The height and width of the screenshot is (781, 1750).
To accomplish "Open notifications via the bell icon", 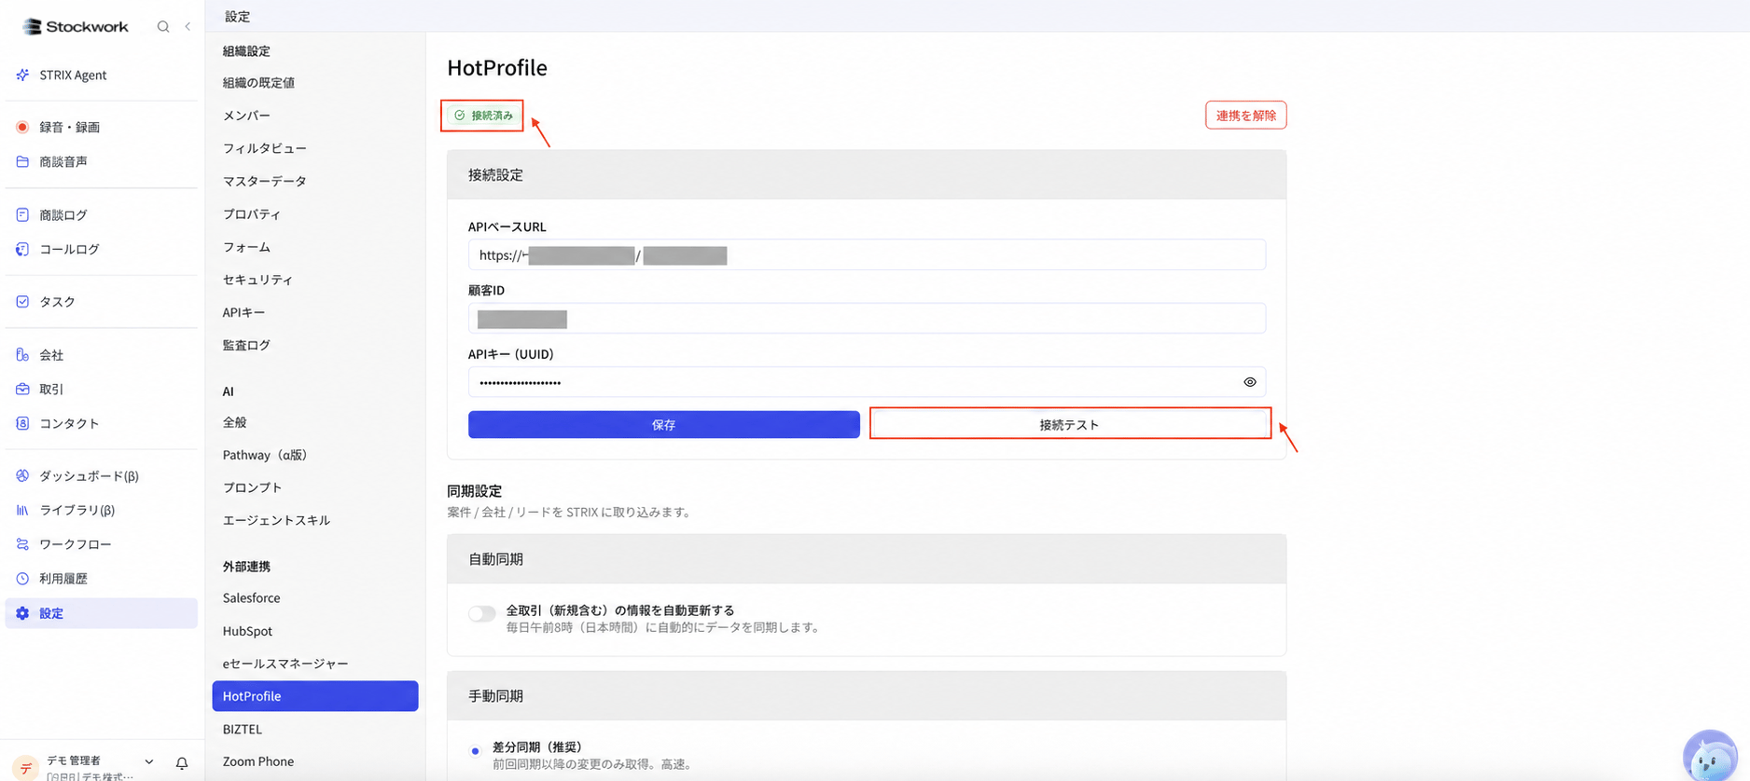I will pos(182,763).
